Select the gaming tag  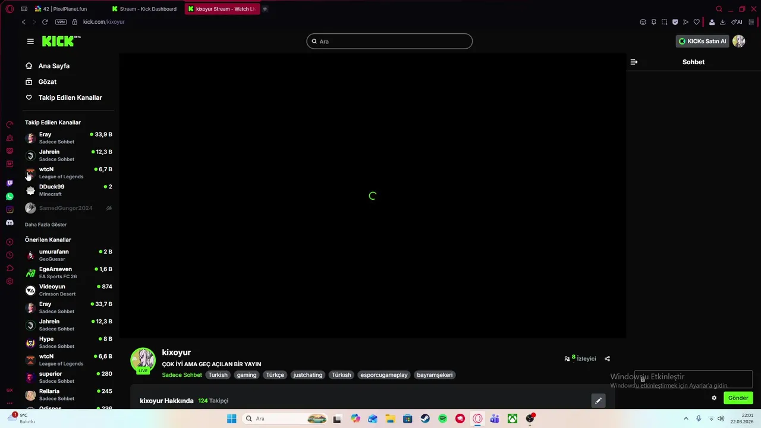click(246, 375)
